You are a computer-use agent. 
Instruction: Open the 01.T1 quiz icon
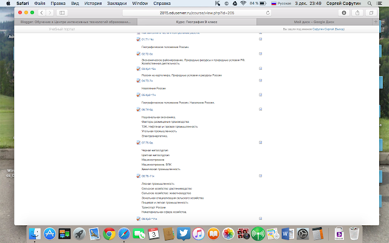coord(139,39)
